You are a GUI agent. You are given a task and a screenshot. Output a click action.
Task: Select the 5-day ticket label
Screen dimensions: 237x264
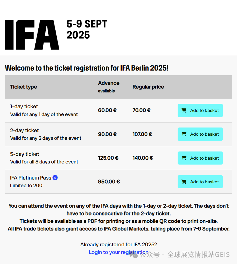click(25, 154)
